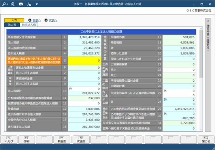This screenshot has height=150, width=215.
Task: Click the blue この申告書による法人税額の計算 header
Action: [101, 32]
